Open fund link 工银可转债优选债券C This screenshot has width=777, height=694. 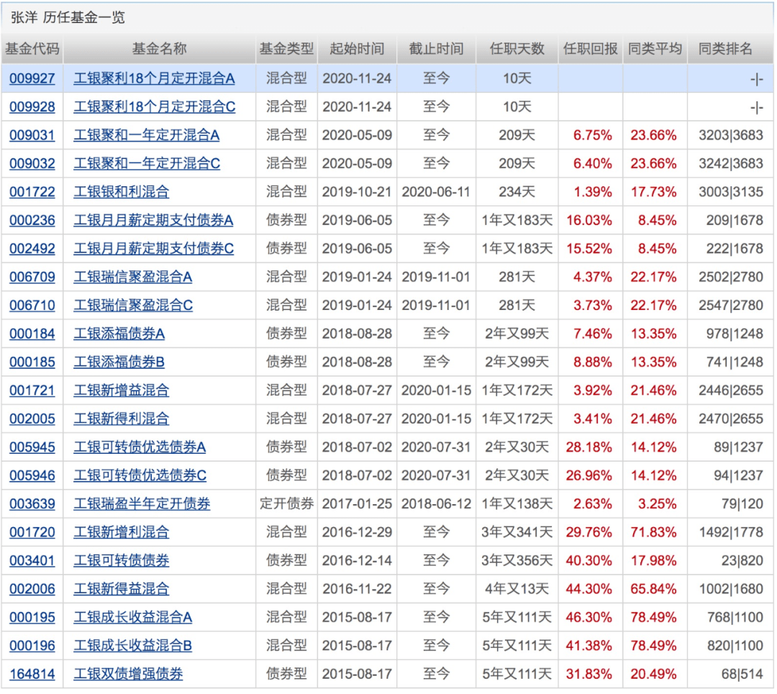140,475
